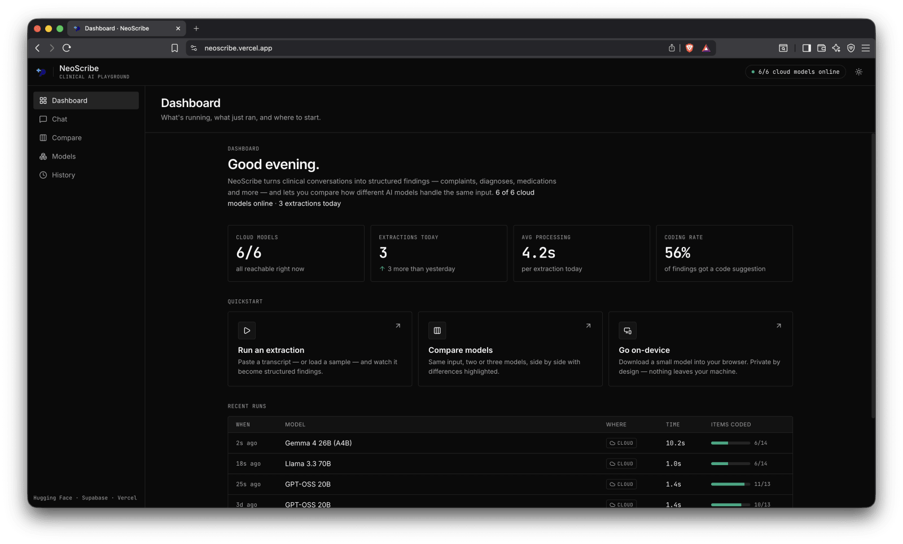Viewport: 903px width, 544px height.
Task: Select the Dashboard · NeoScribe browser tab
Action: (x=127, y=28)
